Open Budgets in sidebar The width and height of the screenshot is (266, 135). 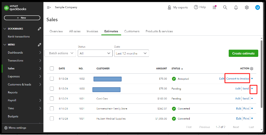13,116
